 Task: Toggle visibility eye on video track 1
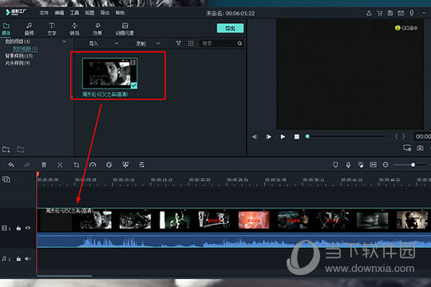(28, 228)
